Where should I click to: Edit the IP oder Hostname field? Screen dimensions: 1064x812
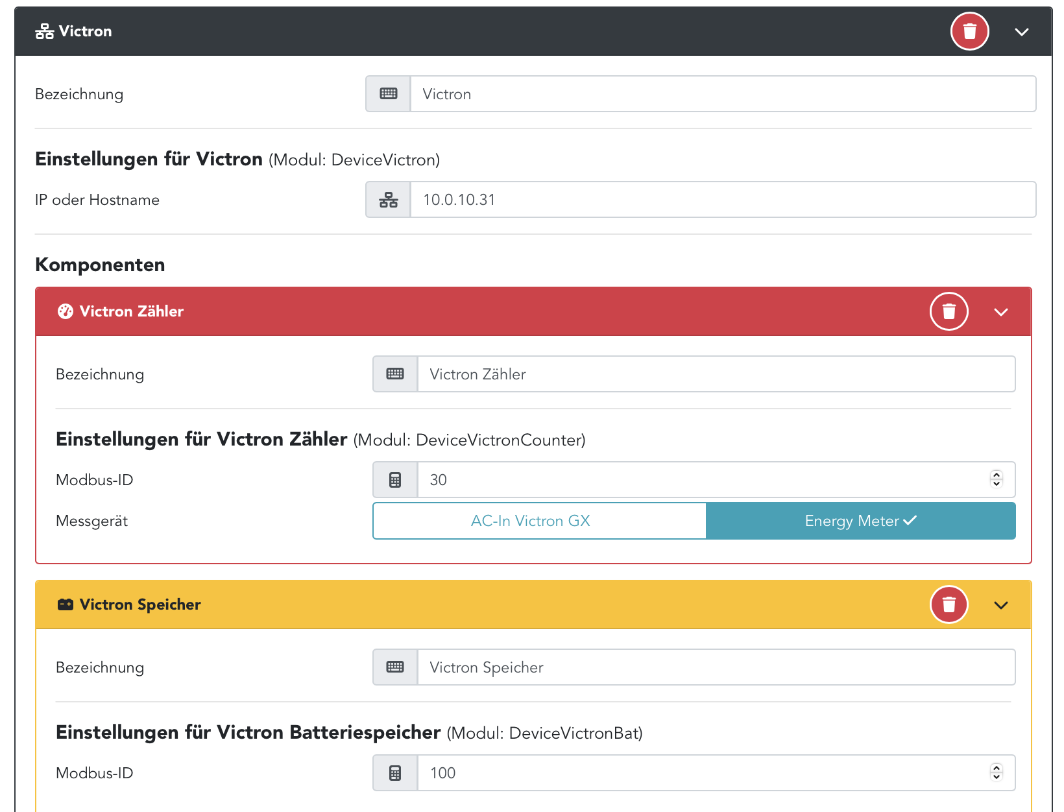pos(722,200)
